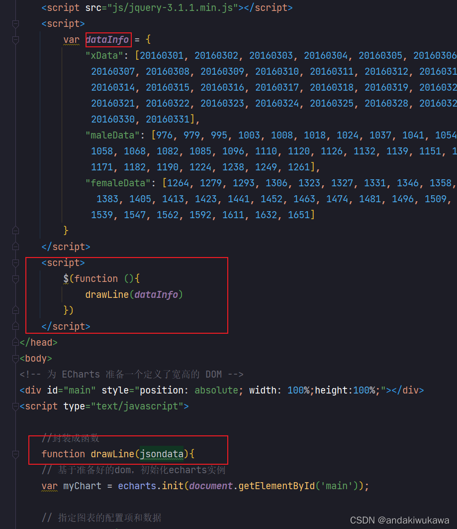Click the value 20160317
Viewport: 457px width, 529px height.
click(277, 87)
